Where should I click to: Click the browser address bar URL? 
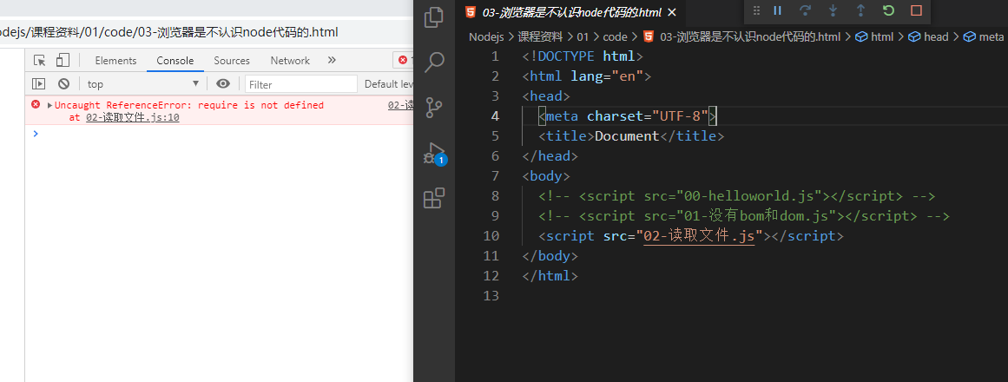[169, 32]
